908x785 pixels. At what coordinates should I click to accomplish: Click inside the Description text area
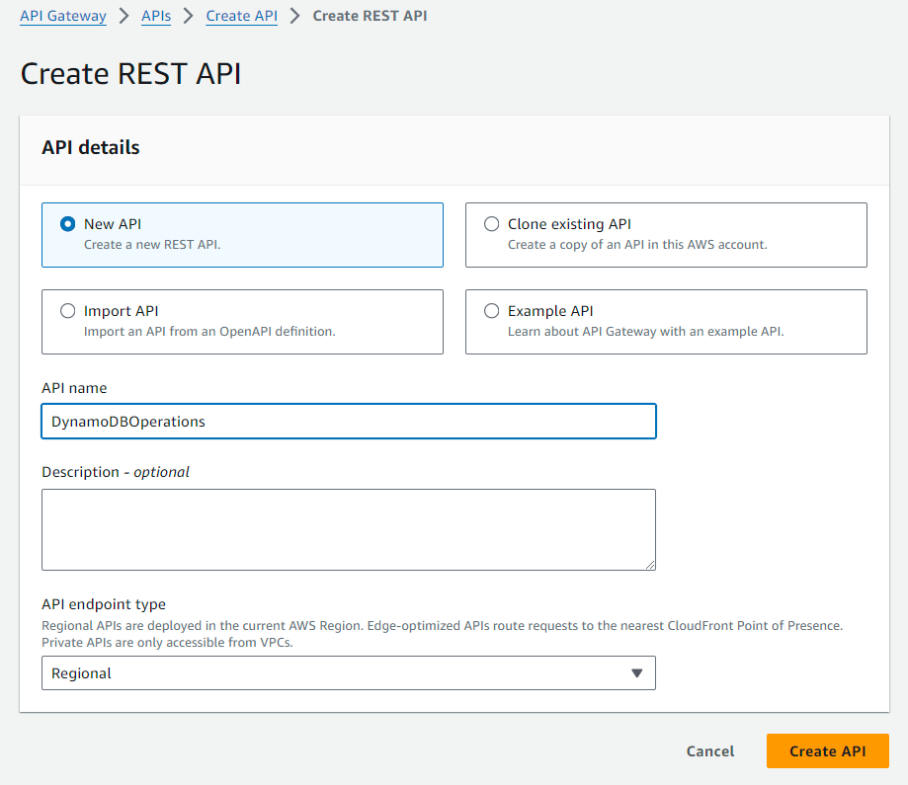point(348,529)
